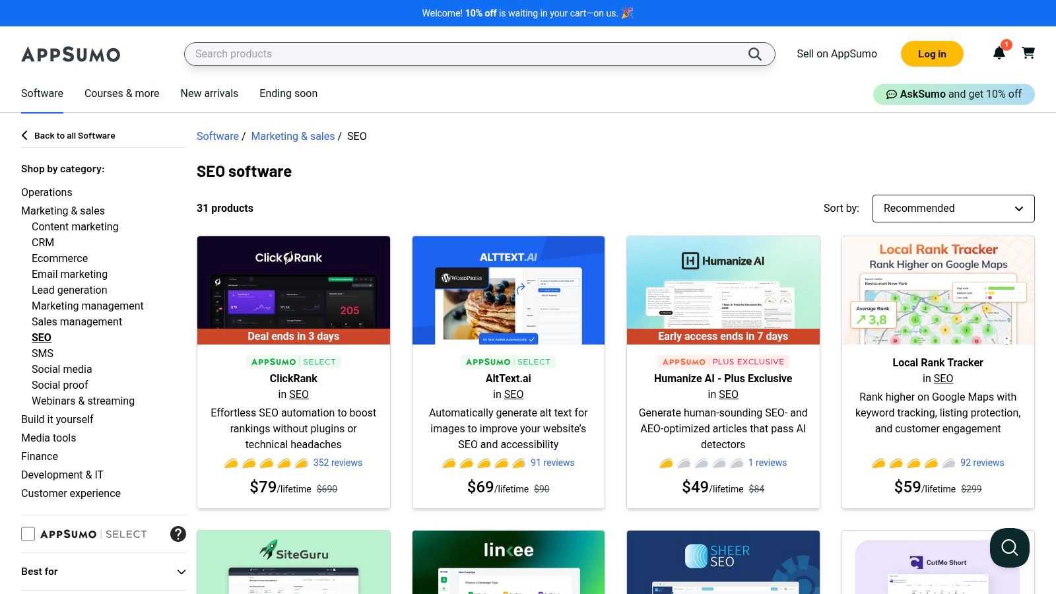The image size is (1056, 594).
Task: Select Finance category
Action: [40, 456]
